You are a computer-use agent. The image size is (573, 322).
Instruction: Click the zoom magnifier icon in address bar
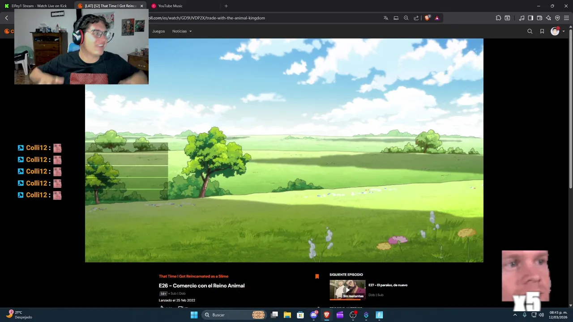(406, 18)
